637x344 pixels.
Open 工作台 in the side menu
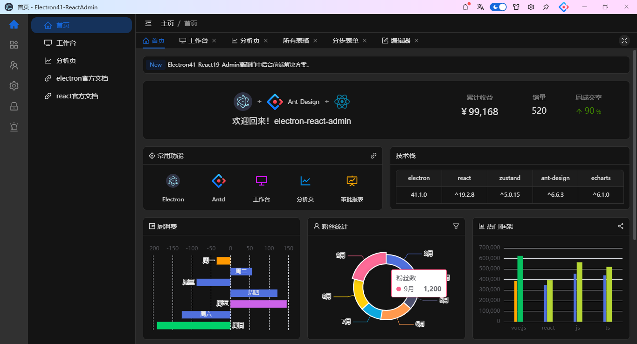pyautogui.click(x=82, y=43)
